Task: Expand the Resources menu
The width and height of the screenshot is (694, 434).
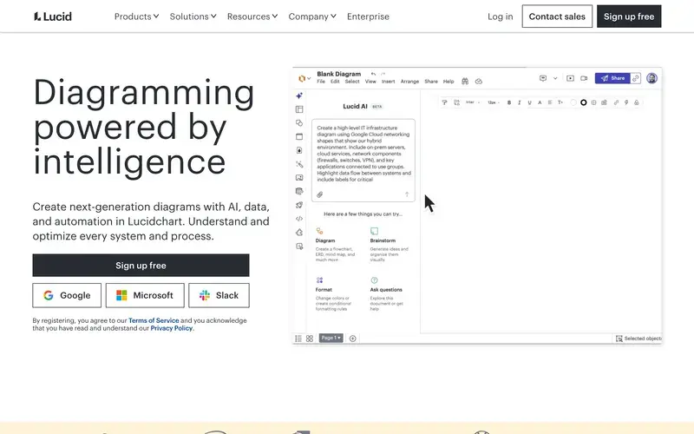Action: (x=252, y=16)
